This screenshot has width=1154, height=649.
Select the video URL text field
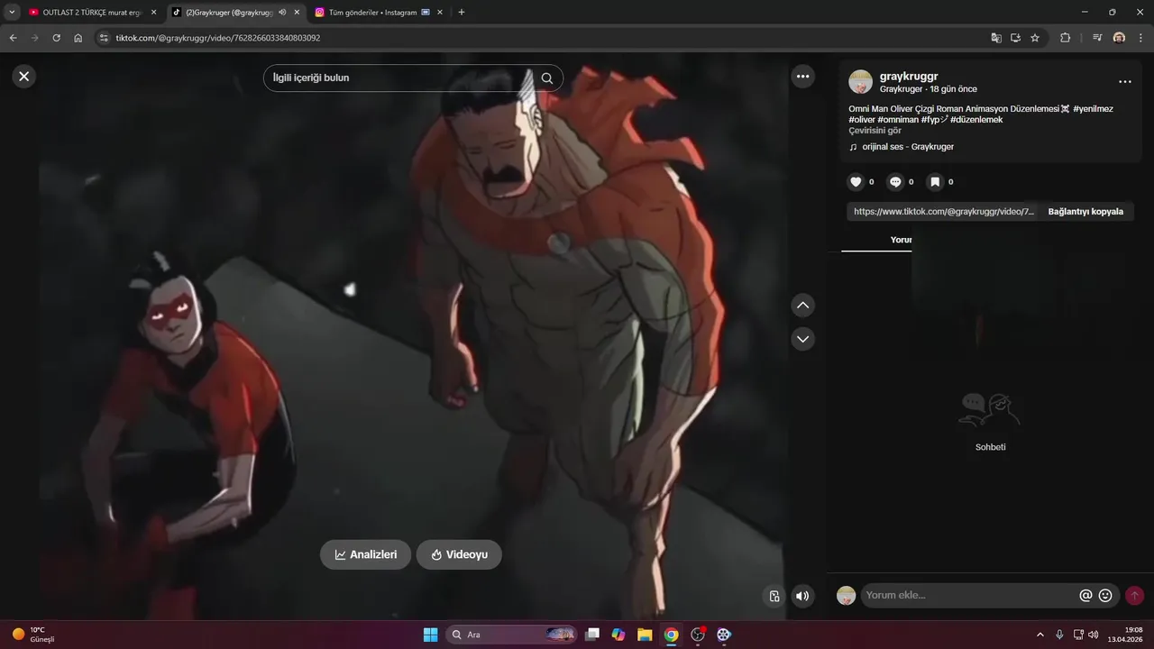pyautogui.click(x=943, y=212)
